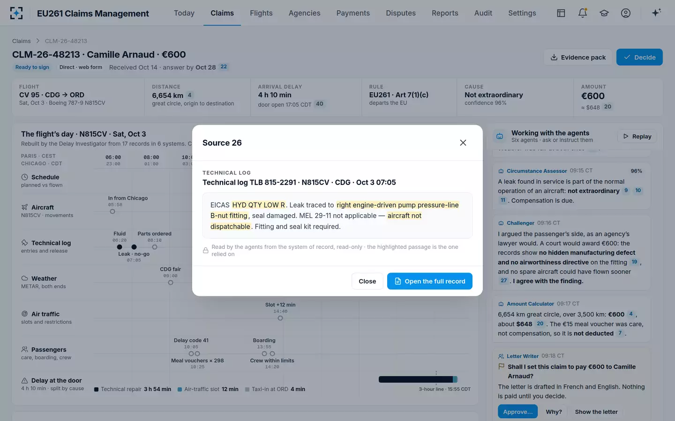Image resolution: width=675 pixels, height=421 pixels.
Task: Replay the agents' work
Action: [637, 136]
